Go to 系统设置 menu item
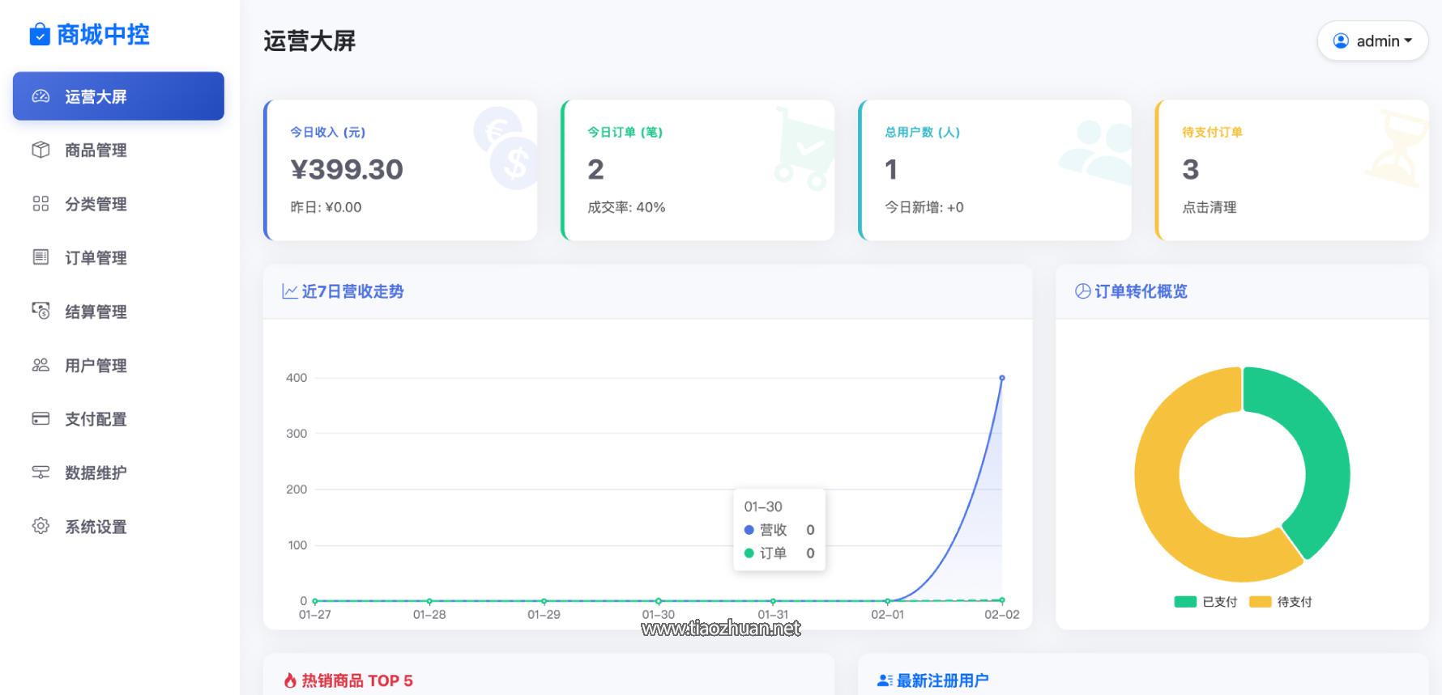Viewport: 1442px width, 695px height. [96, 527]
